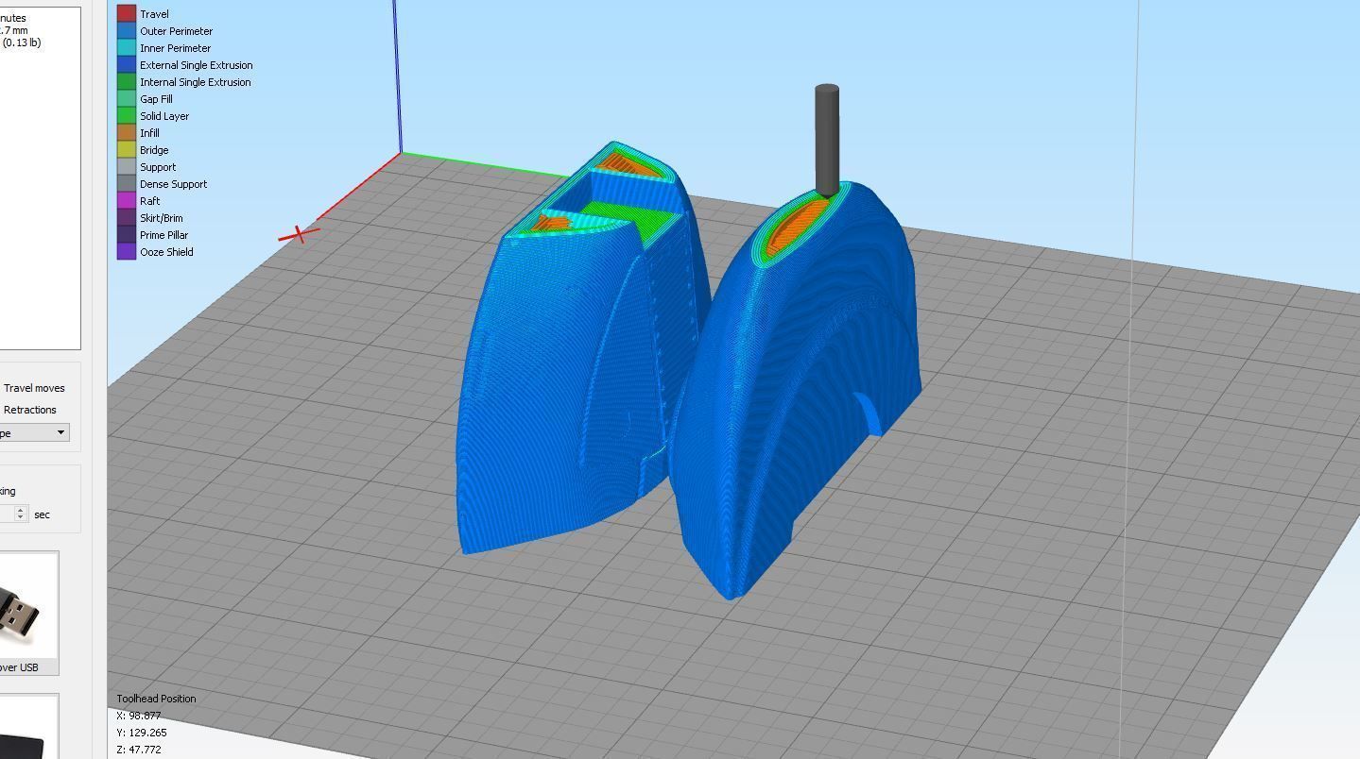Click the Infill orange legend swatch
This screenshot has height=759, width=1360.
click(126, 133)
